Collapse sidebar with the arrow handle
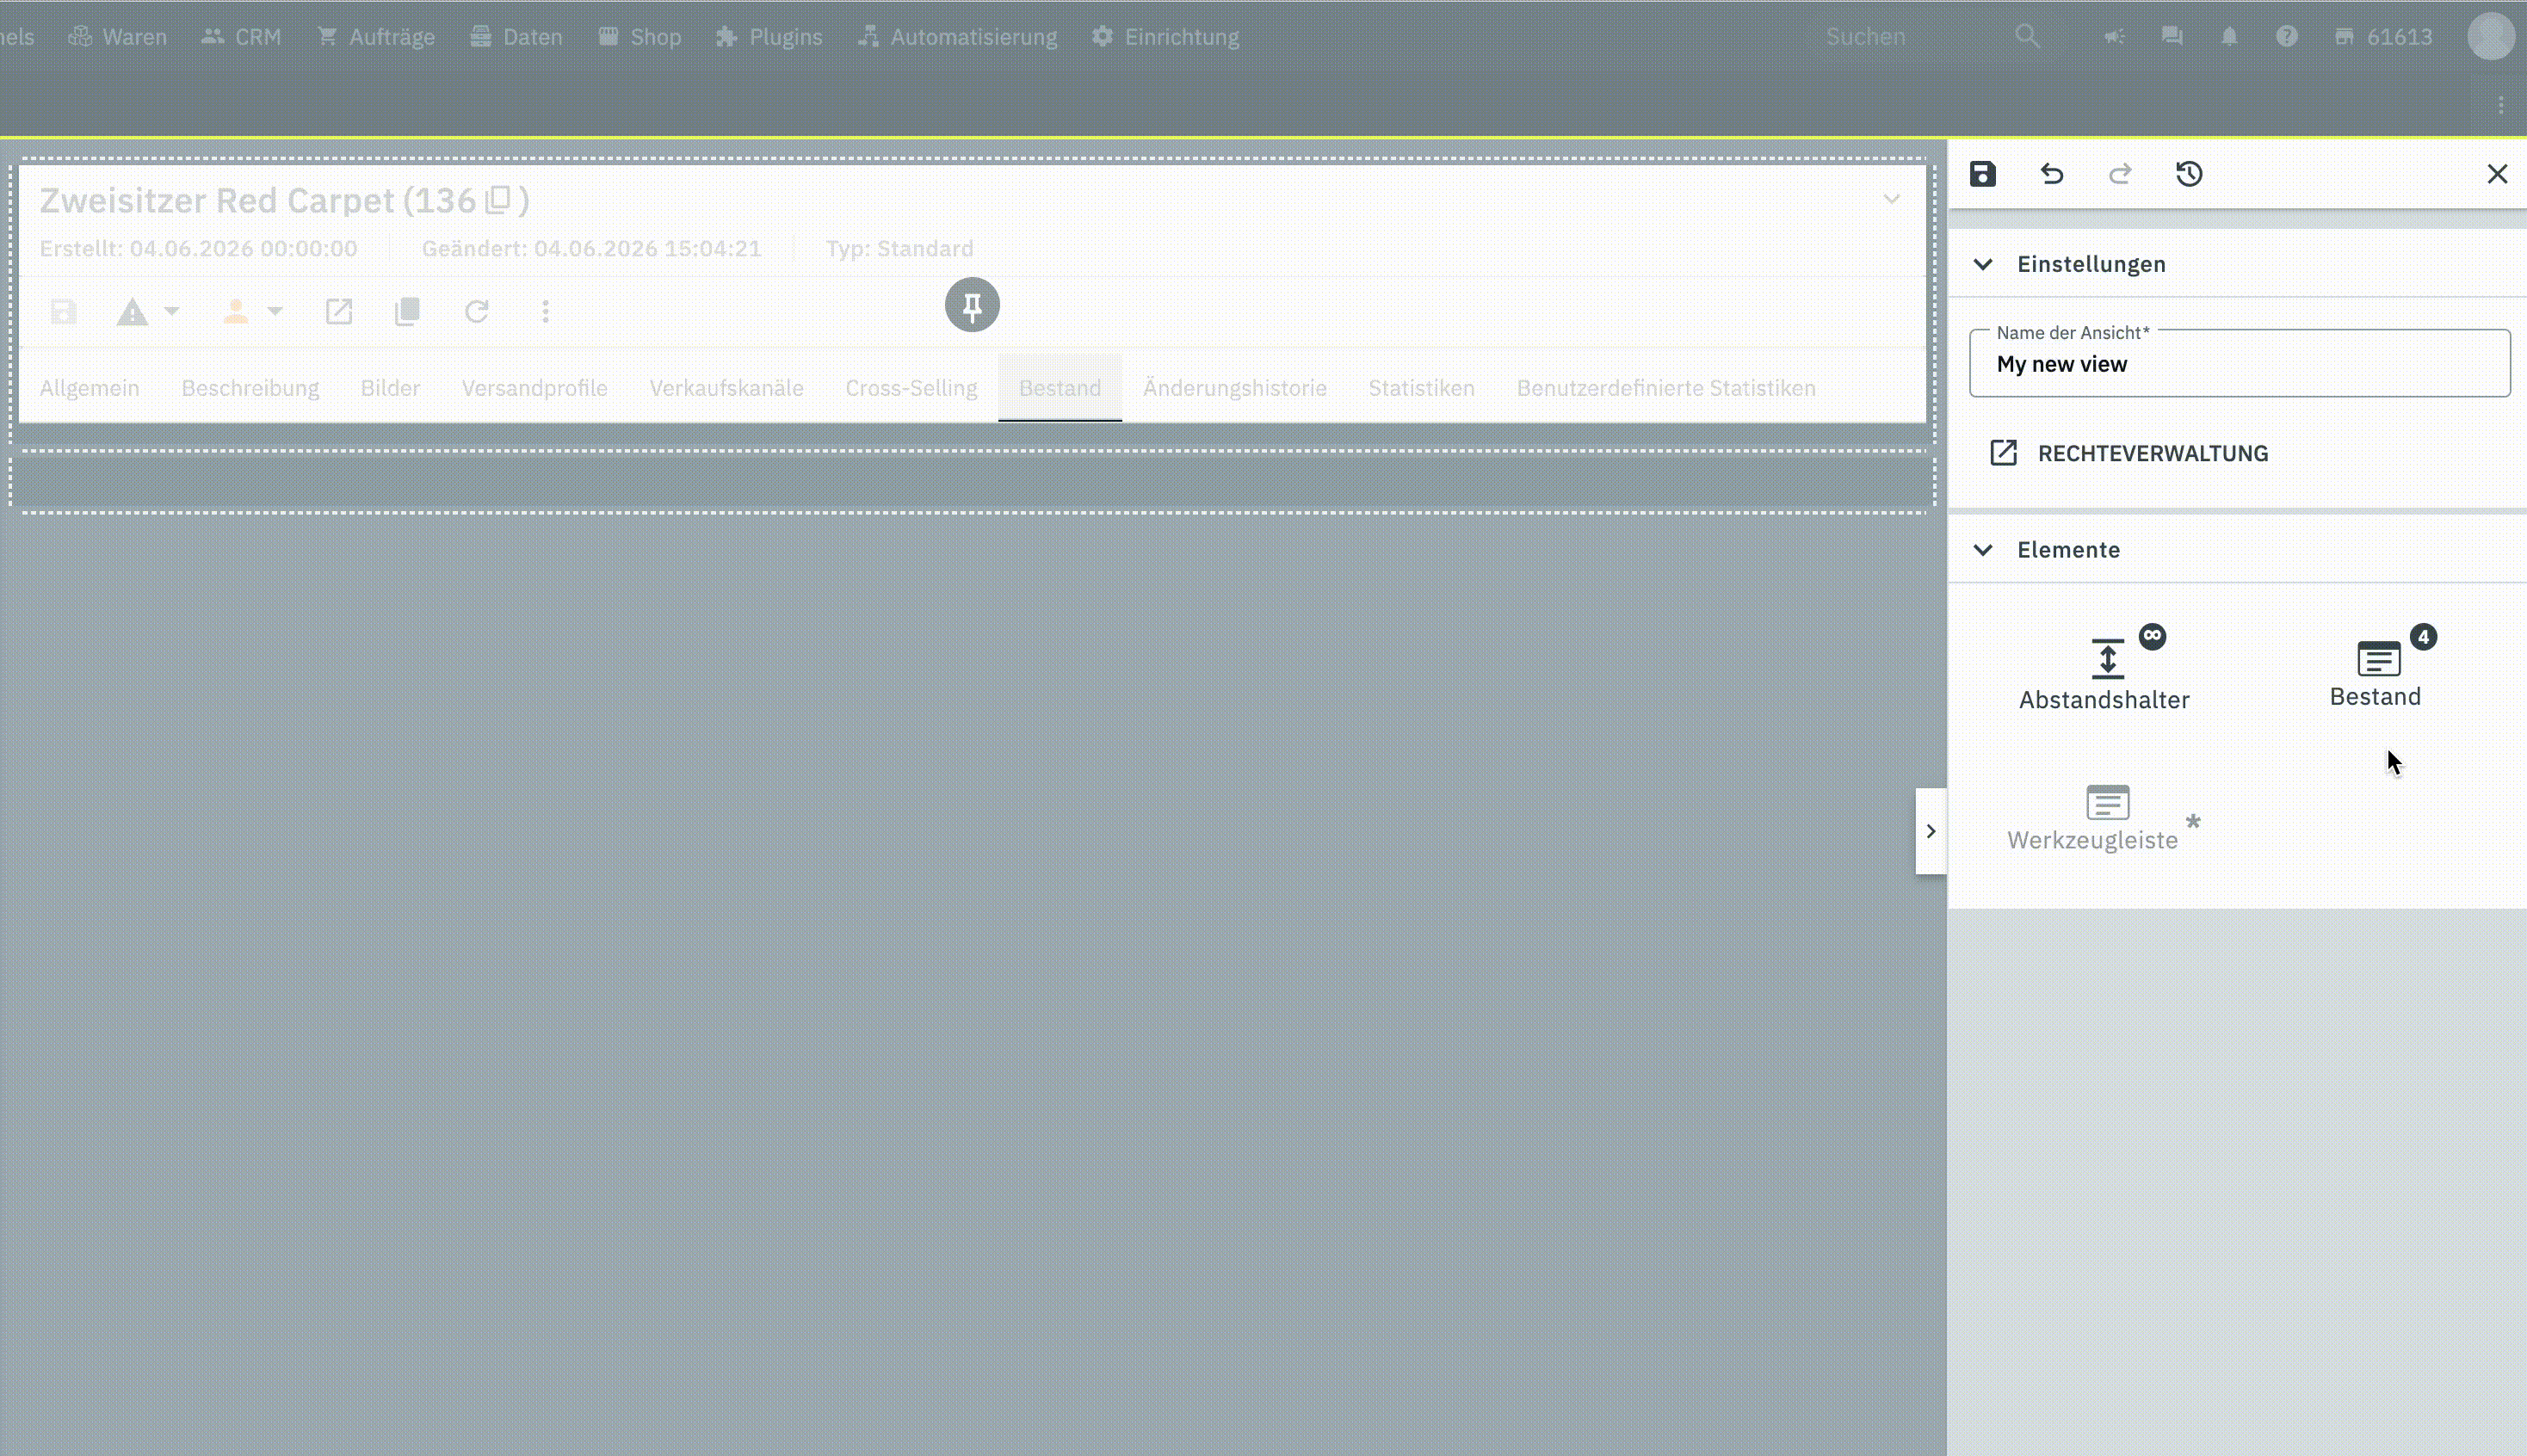Screen dimensions: 2527x1456 point(1930,831)
